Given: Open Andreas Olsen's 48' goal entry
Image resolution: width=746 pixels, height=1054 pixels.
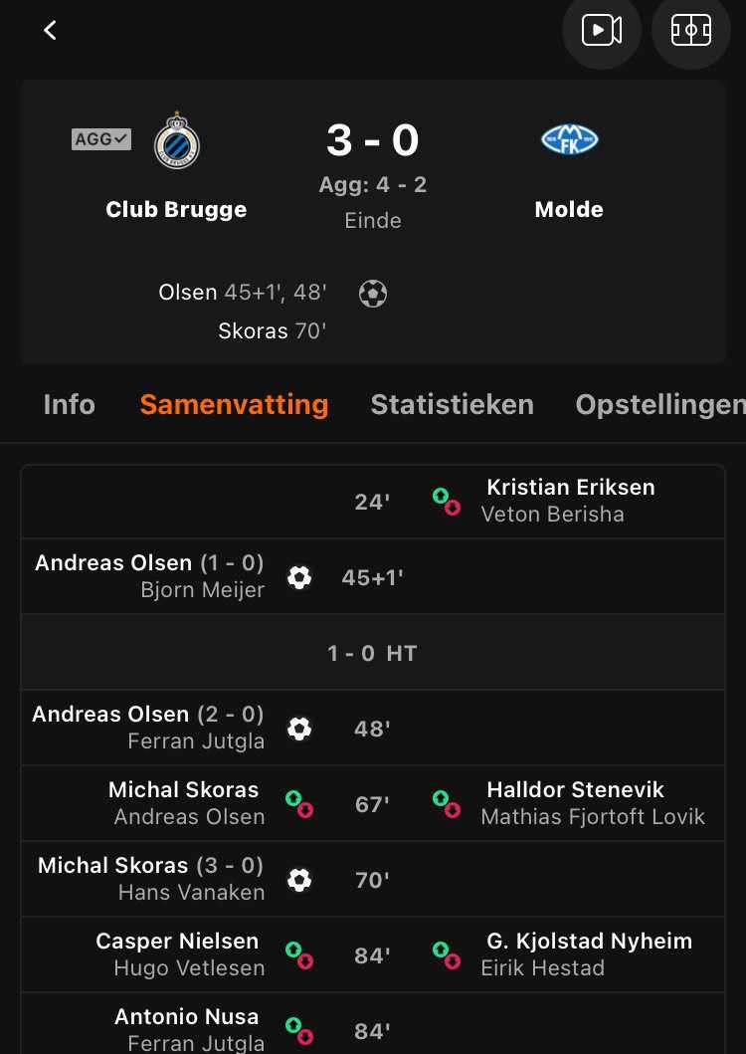Looking at the screenshot, I should click(373, 728).
